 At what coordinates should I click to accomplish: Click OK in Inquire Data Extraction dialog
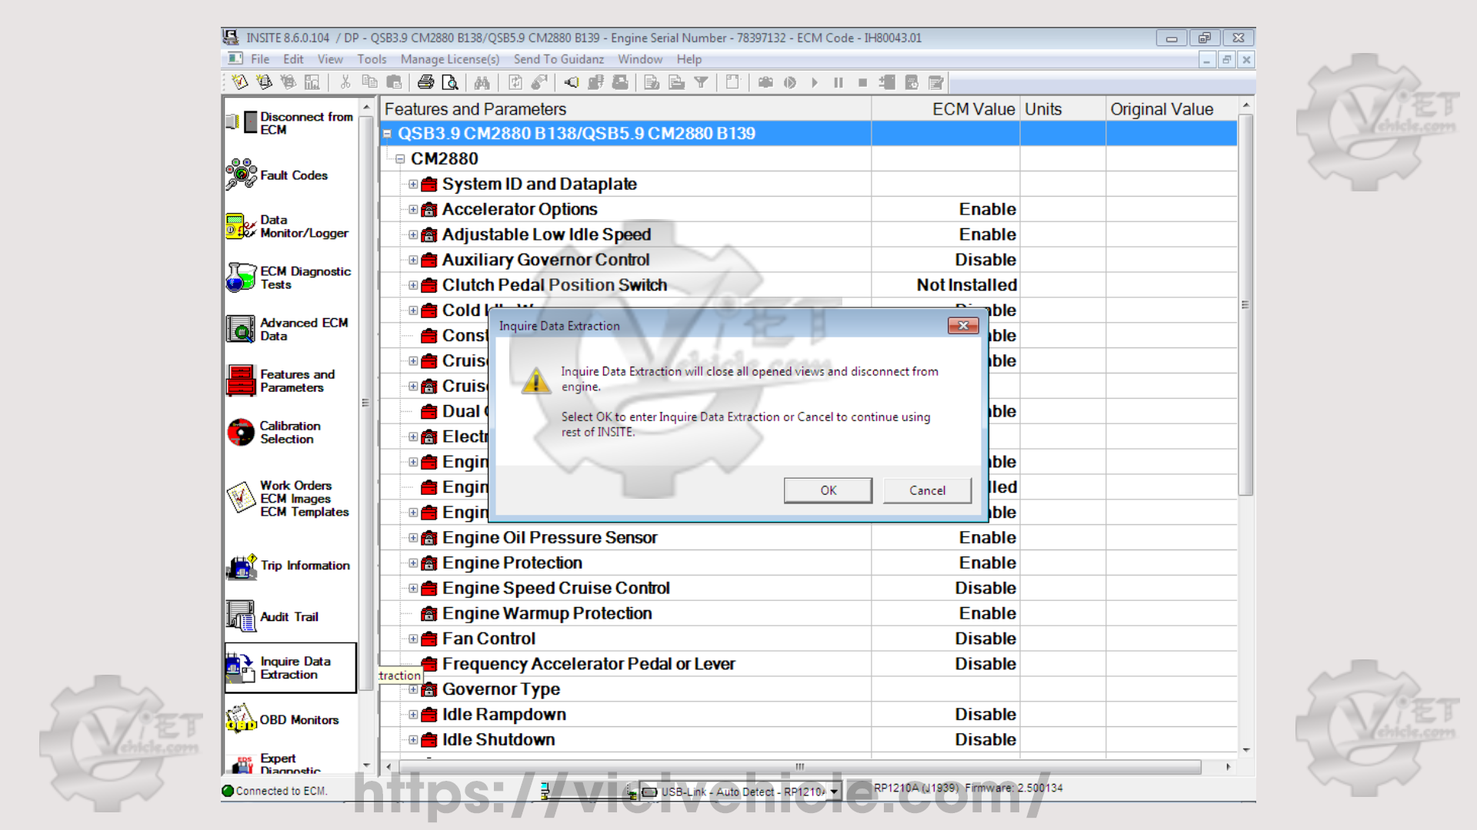828,490
